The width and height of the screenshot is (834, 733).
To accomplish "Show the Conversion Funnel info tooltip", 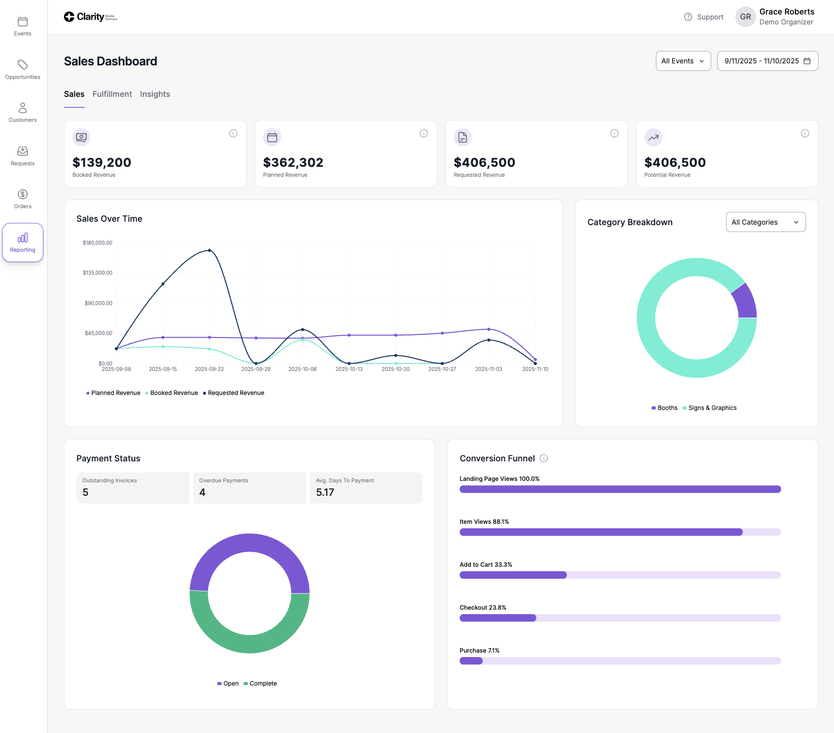I will [544, 458].
